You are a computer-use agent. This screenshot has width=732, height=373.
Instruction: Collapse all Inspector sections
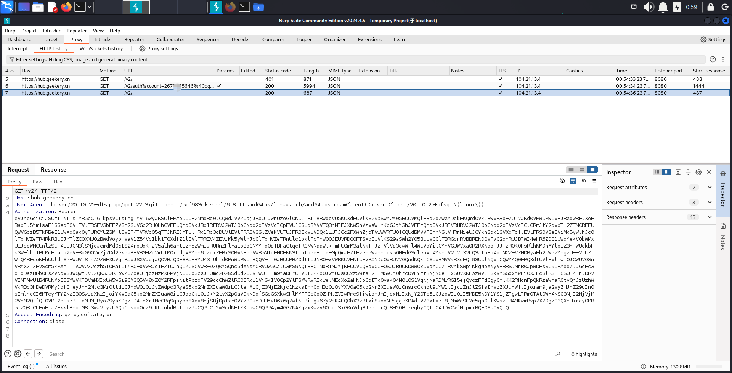pos(688,172)
